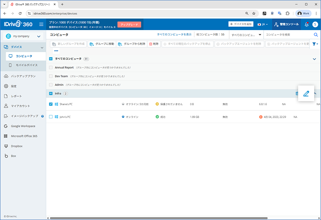The height and width of the screenshot is (220, 321).
Task: Click the three-dots more options icon
Action: (56, 51)
